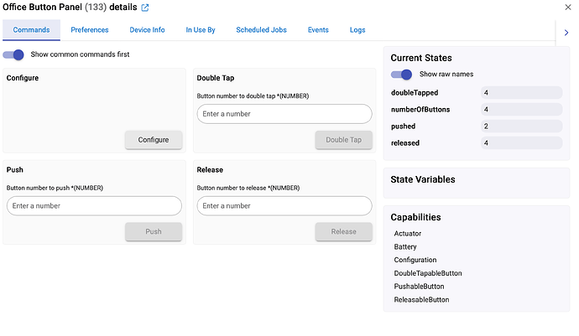This screenshot has height=336, width=579.
Task: Click the Configuration capability
Action: (415, 260)
